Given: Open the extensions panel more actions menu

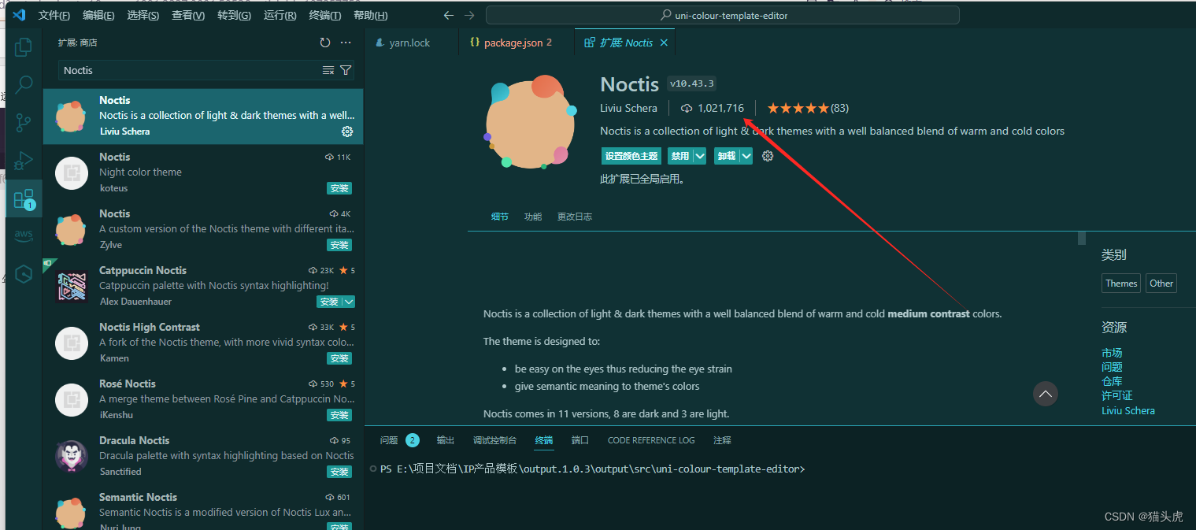Looking at the screenshot, I should click(345, 43).
